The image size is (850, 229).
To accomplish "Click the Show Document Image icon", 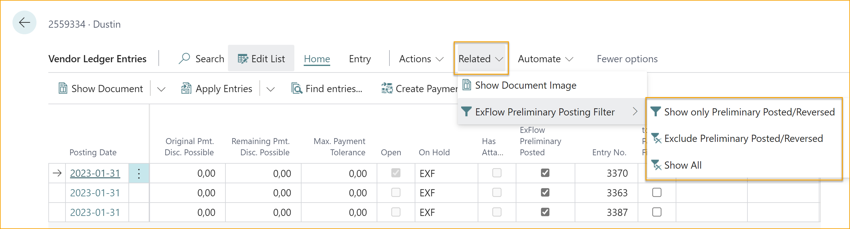I will click(466, 85).
